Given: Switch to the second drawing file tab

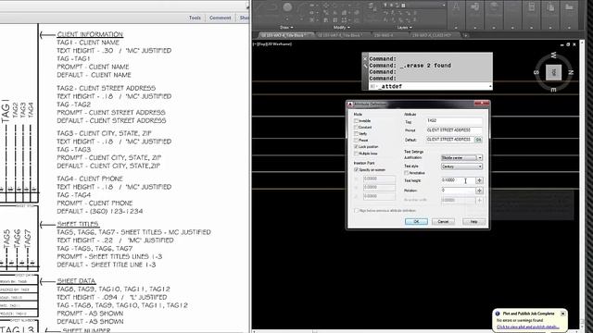Looking at the screenshot, I should pos(339,35).
